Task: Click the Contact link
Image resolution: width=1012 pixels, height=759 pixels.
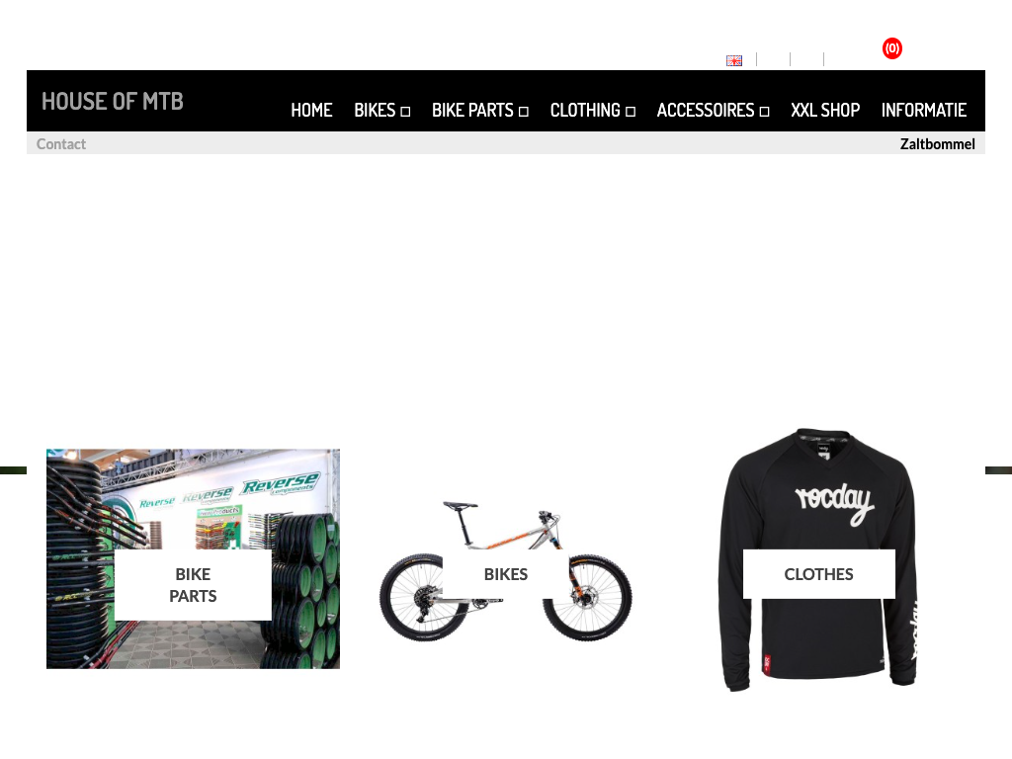Action: [60, 144]
